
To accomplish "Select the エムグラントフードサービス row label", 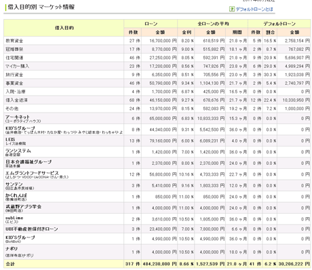I will [x=32, y=173].
